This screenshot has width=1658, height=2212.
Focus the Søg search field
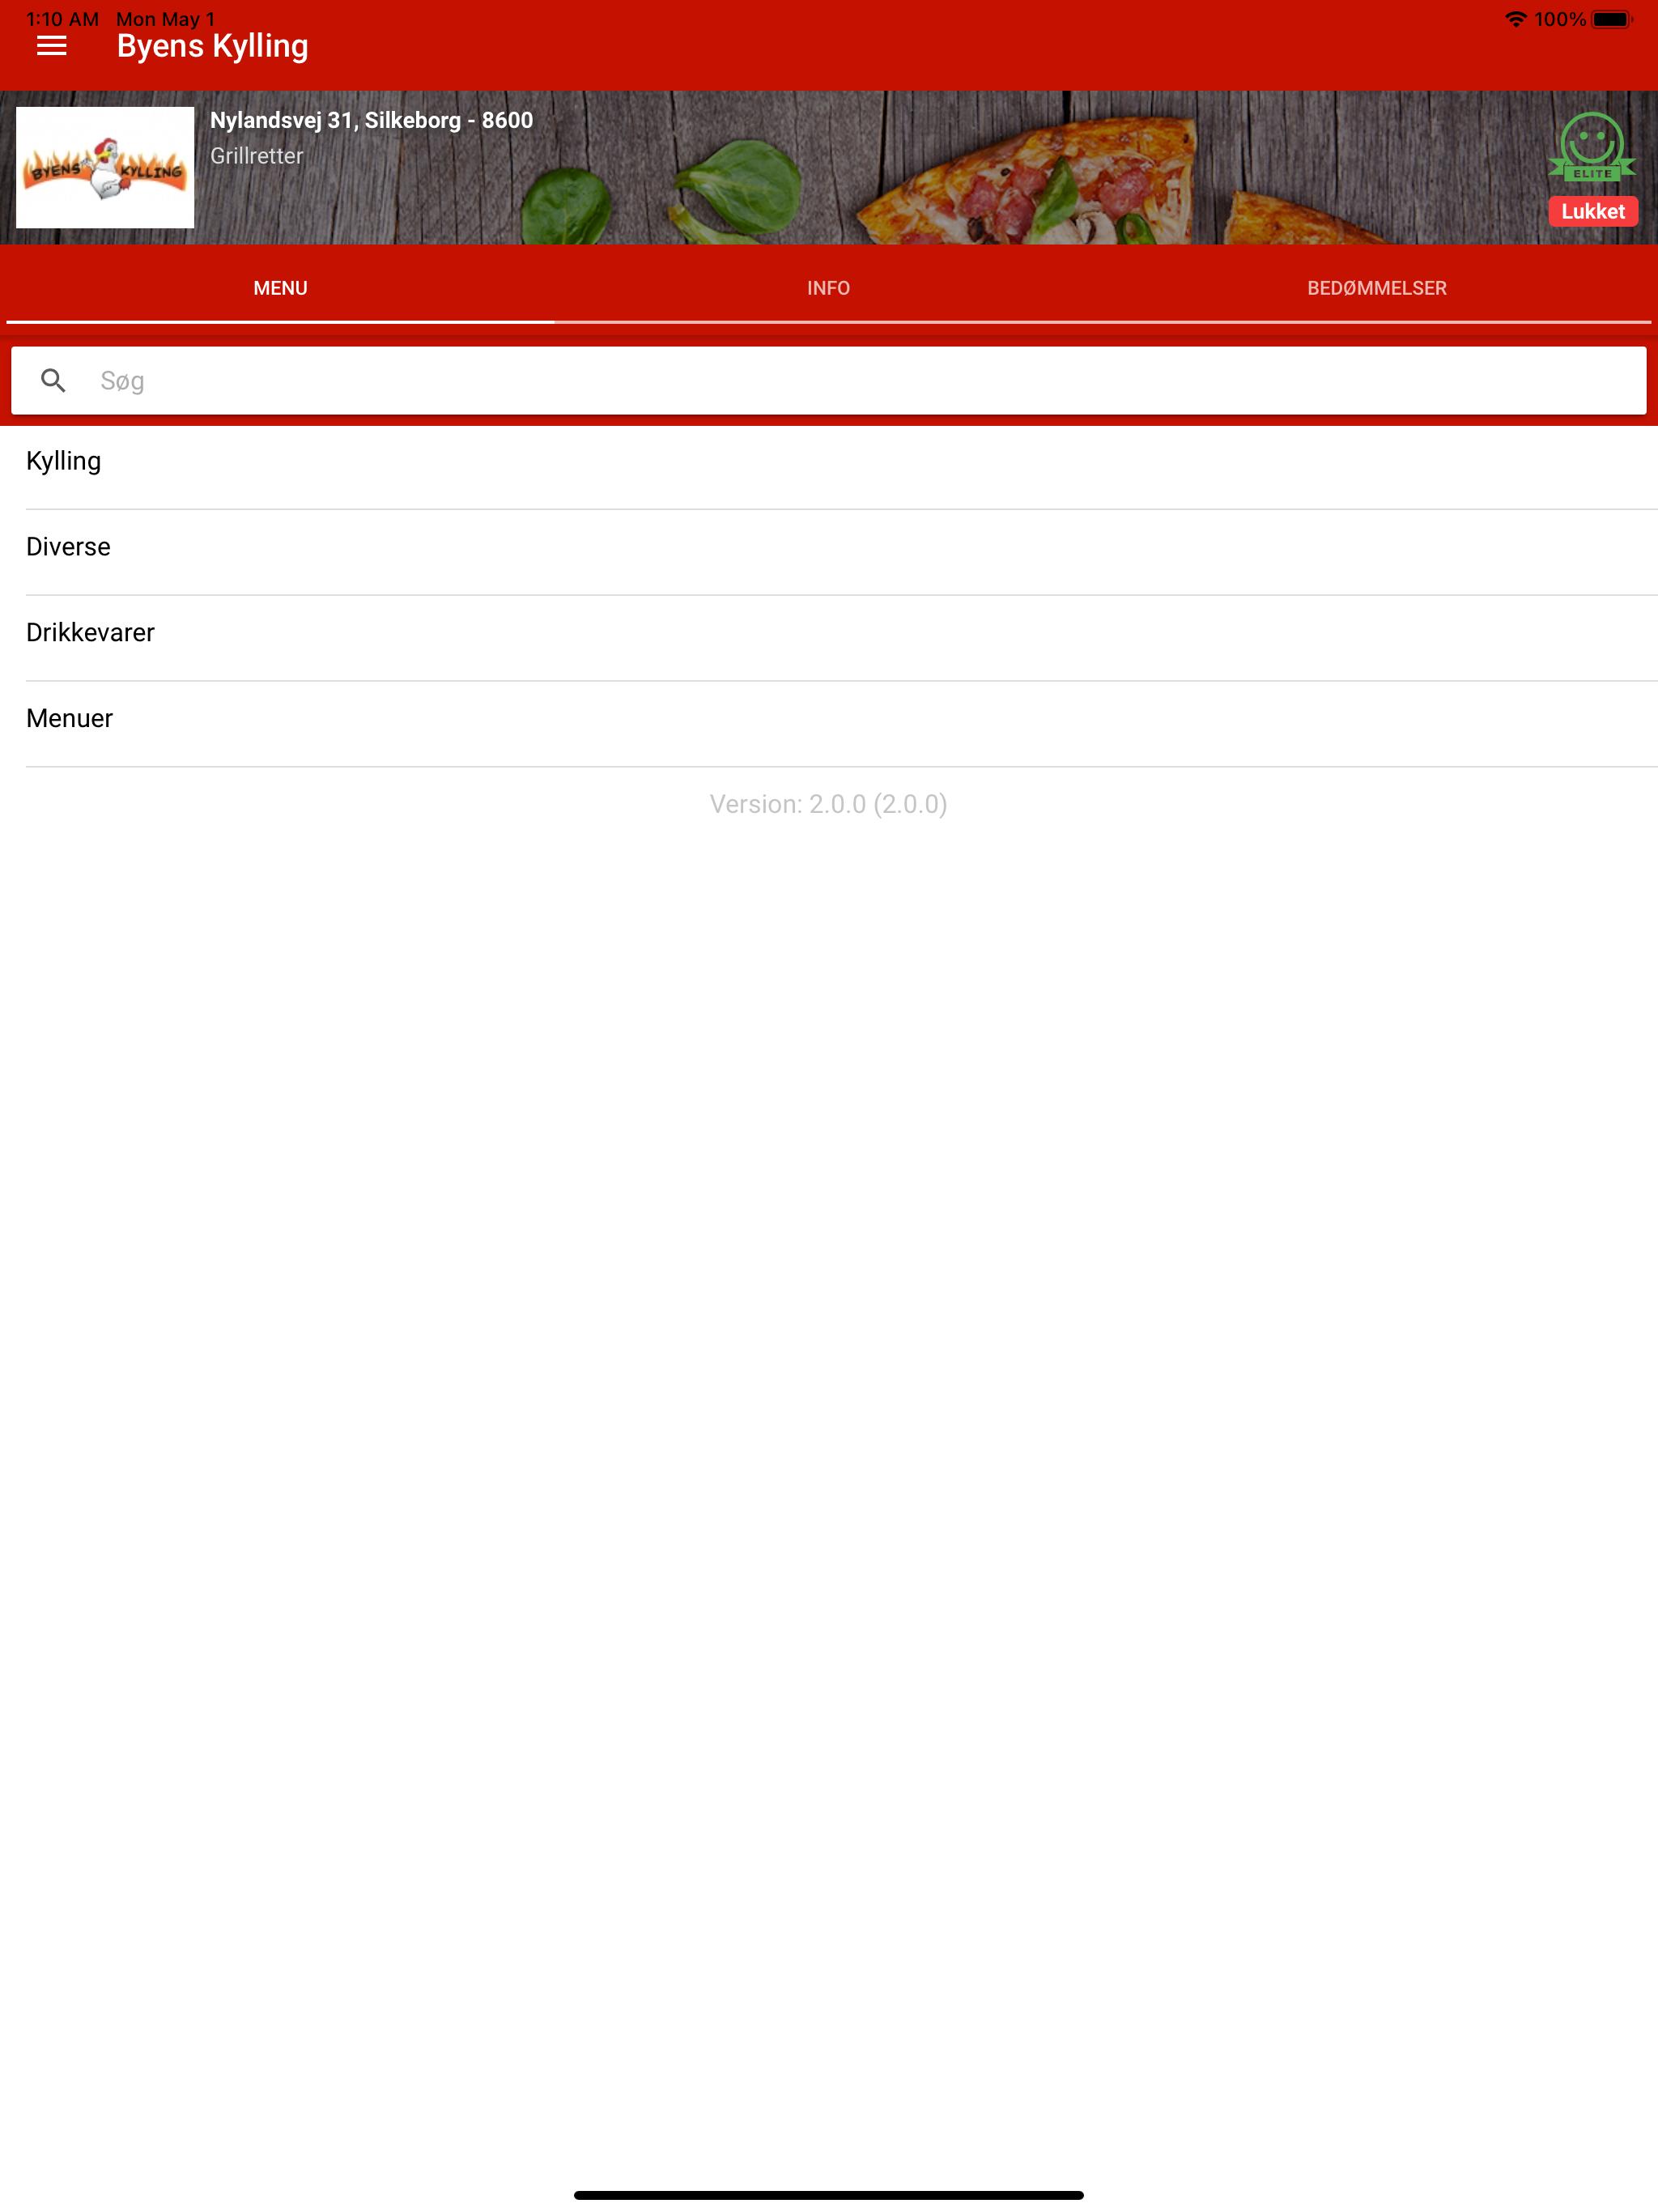point(829,380)
